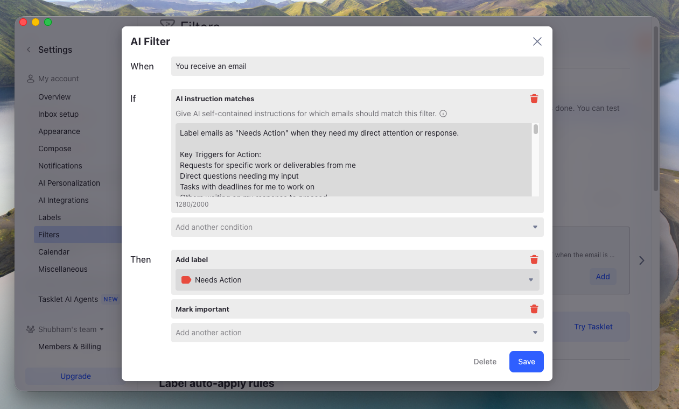Image resolution: width=679 pixels, height=409 pixels.
Task: Click the 1280/2000 character counter
Action: pos(192,204)
